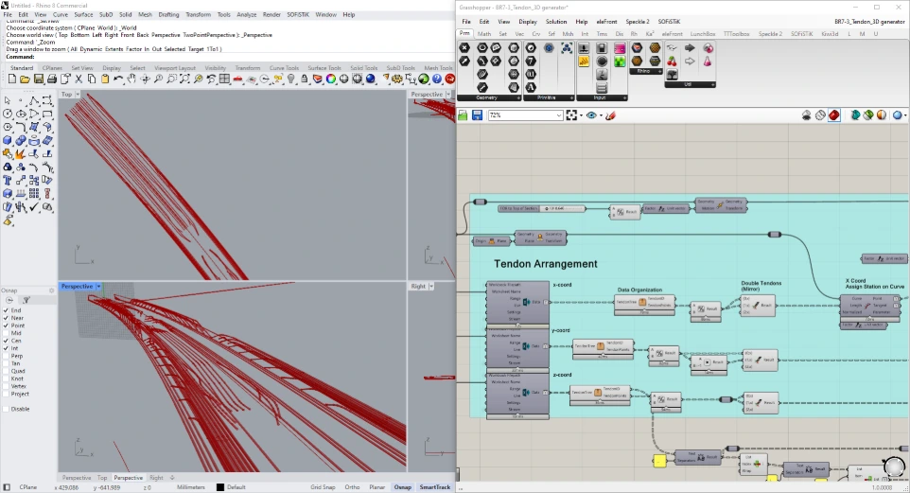The height and width of the screenshot is (493, 910).
Task: Check the Disable osnap checkbox
Action: (x=6, y=409)
